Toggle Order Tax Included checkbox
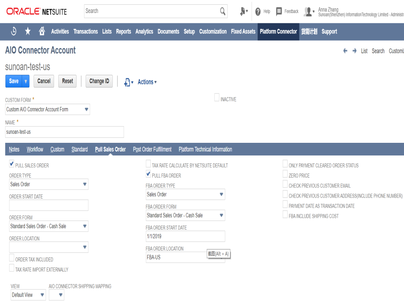 [x=11, y=258]
